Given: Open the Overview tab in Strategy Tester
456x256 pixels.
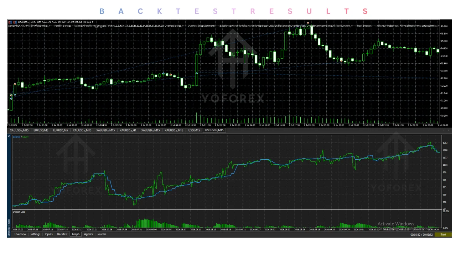Looking at the screenshot, I should coord(20,234).
